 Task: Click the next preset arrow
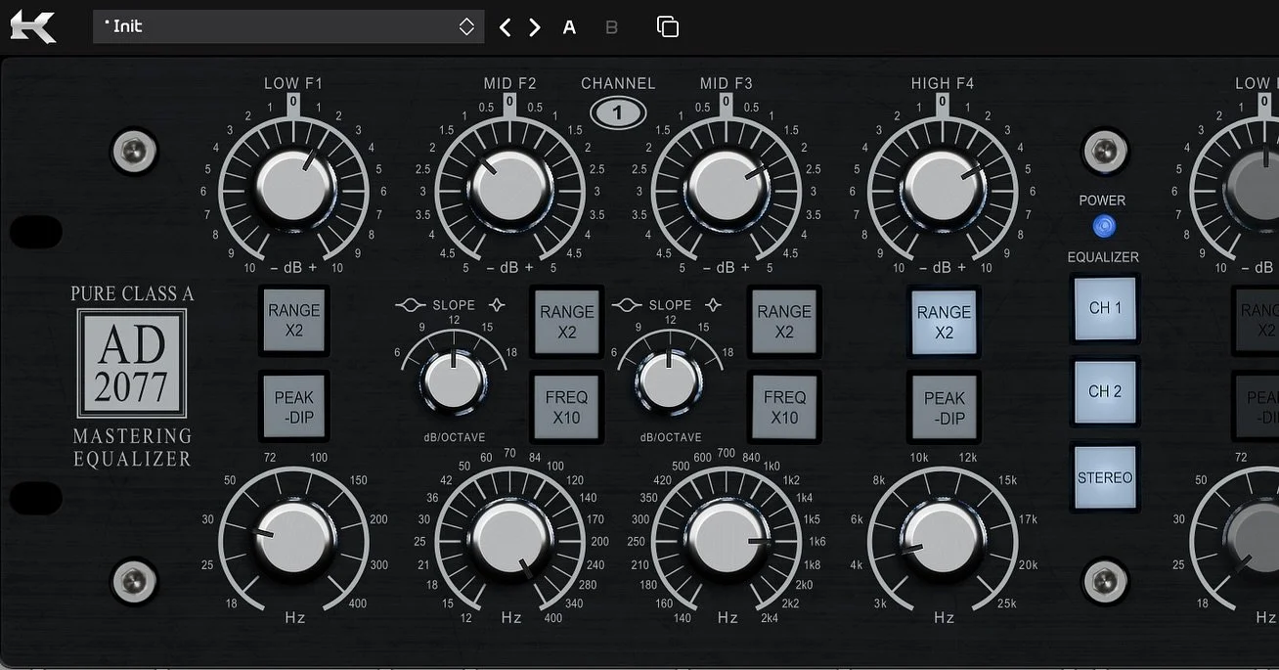coord(534,26)
